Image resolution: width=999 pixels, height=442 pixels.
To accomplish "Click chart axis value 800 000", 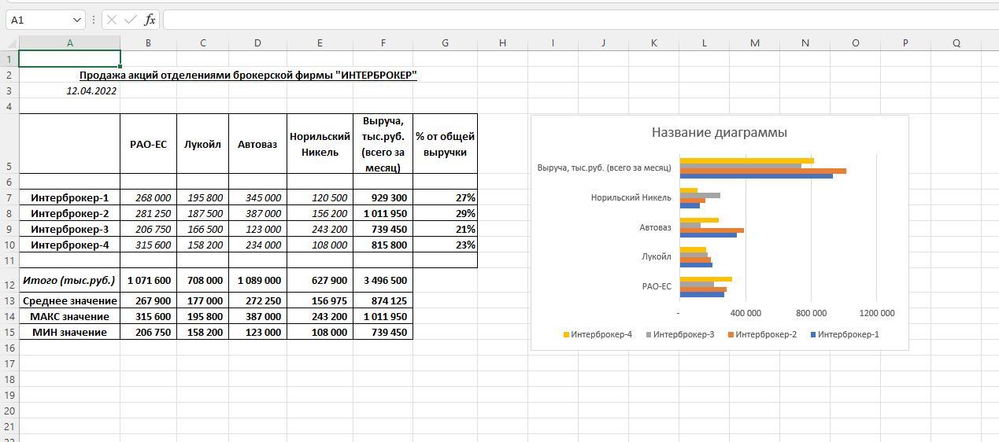I will tap(811, 313).
